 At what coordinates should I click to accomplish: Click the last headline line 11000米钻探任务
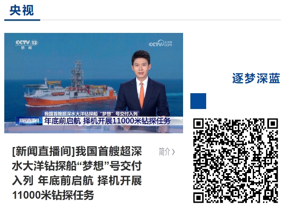[53, 195]
